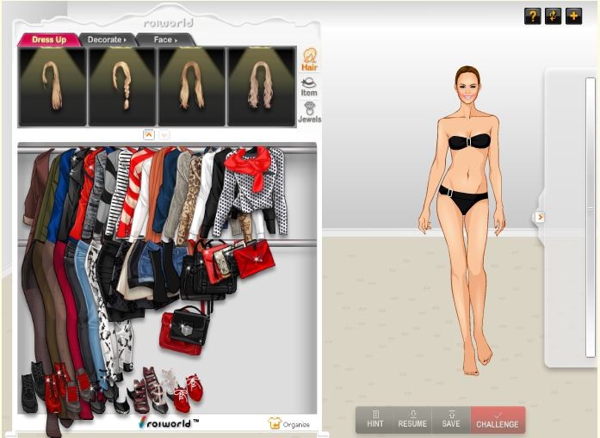Expand the side panel with the orange arrow
Viewport: 600px width, 438px height.
(x=540, y=218)
